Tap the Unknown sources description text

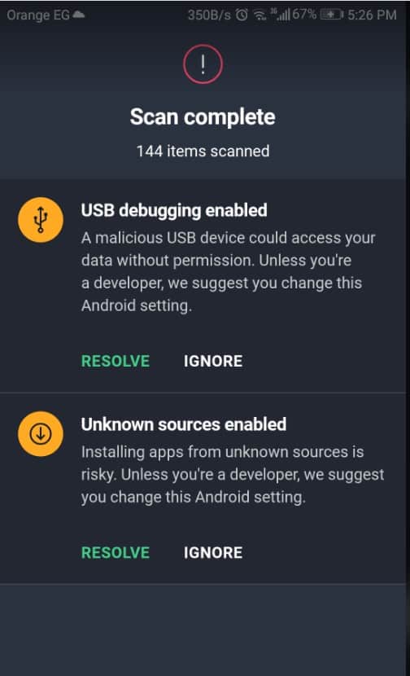[x=233, y=475]
